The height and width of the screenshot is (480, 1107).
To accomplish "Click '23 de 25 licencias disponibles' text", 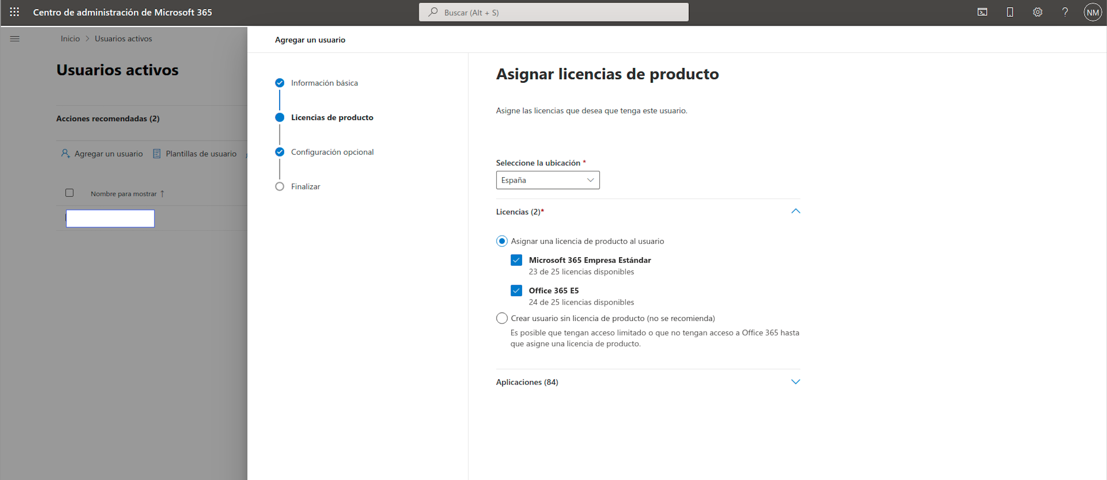I will 581,272.
